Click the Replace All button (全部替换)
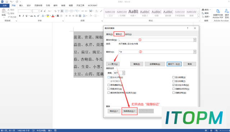This screenshot has height=132, width=230. (155, 64)
